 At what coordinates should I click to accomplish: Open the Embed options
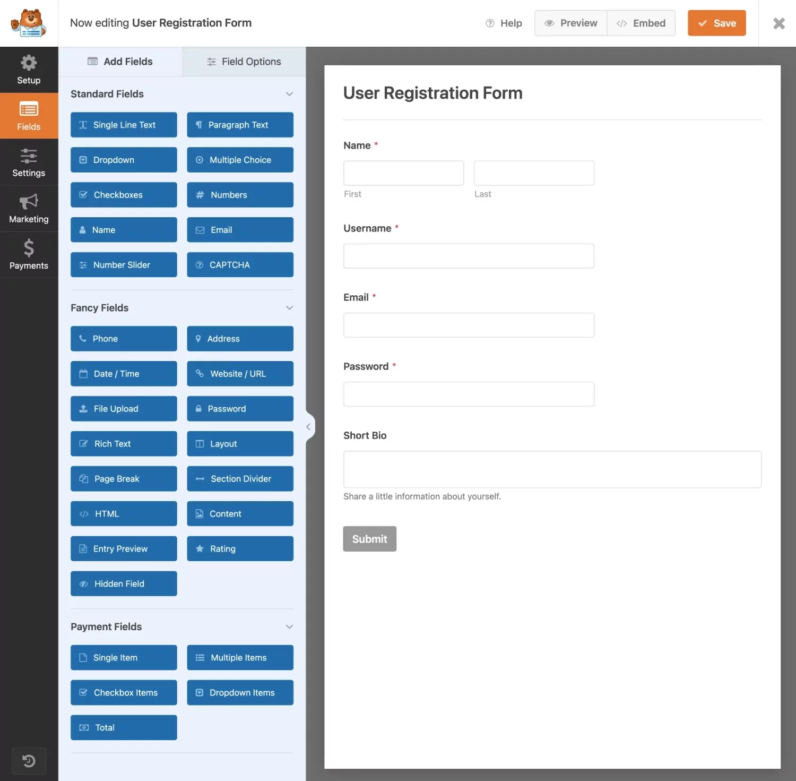click(x=641, y=23)
